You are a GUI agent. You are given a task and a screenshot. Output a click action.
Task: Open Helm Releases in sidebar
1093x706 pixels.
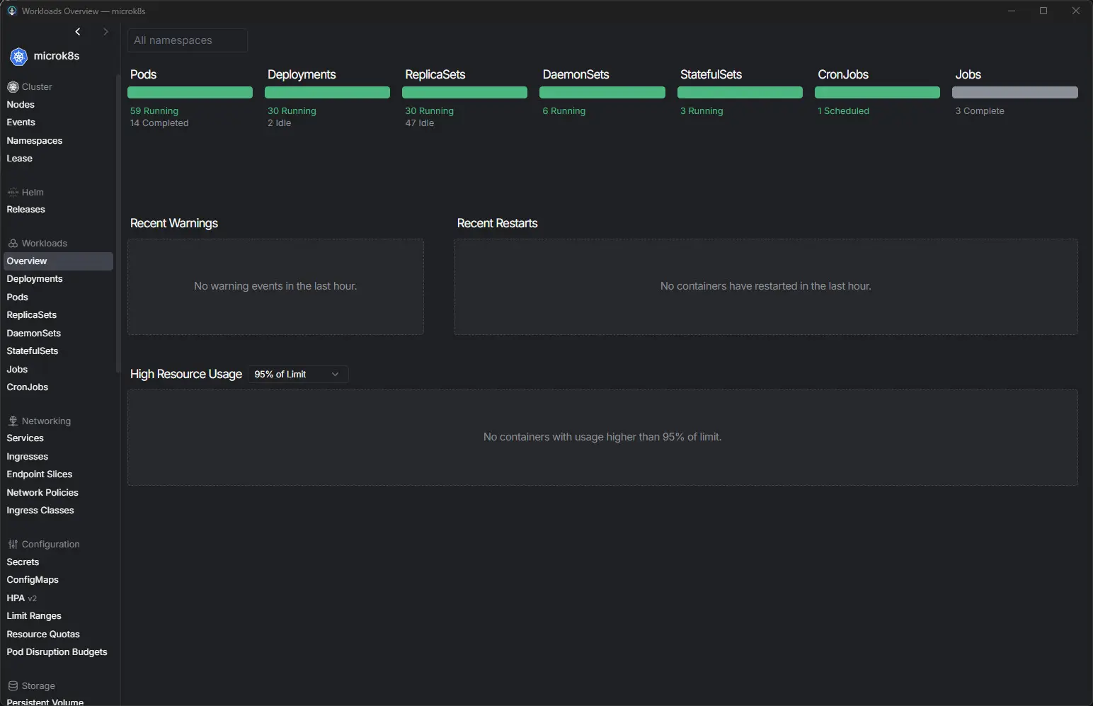click(x=25, y=210)
